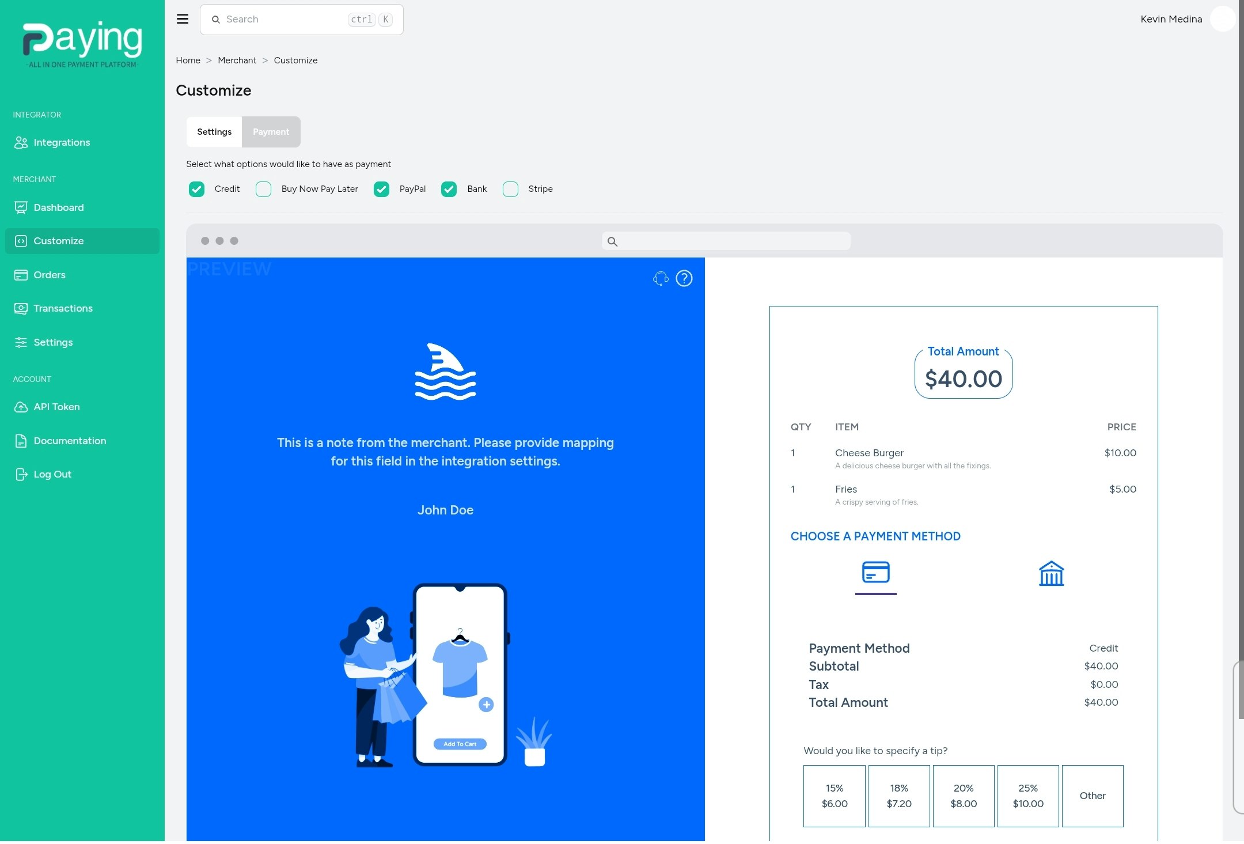This screenshot has width=1244, height=844.
Task: Switch to the Payment tab
Action: (x=271, y=131)
